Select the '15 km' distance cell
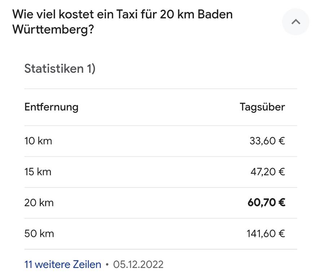 (x=38, y=172)
